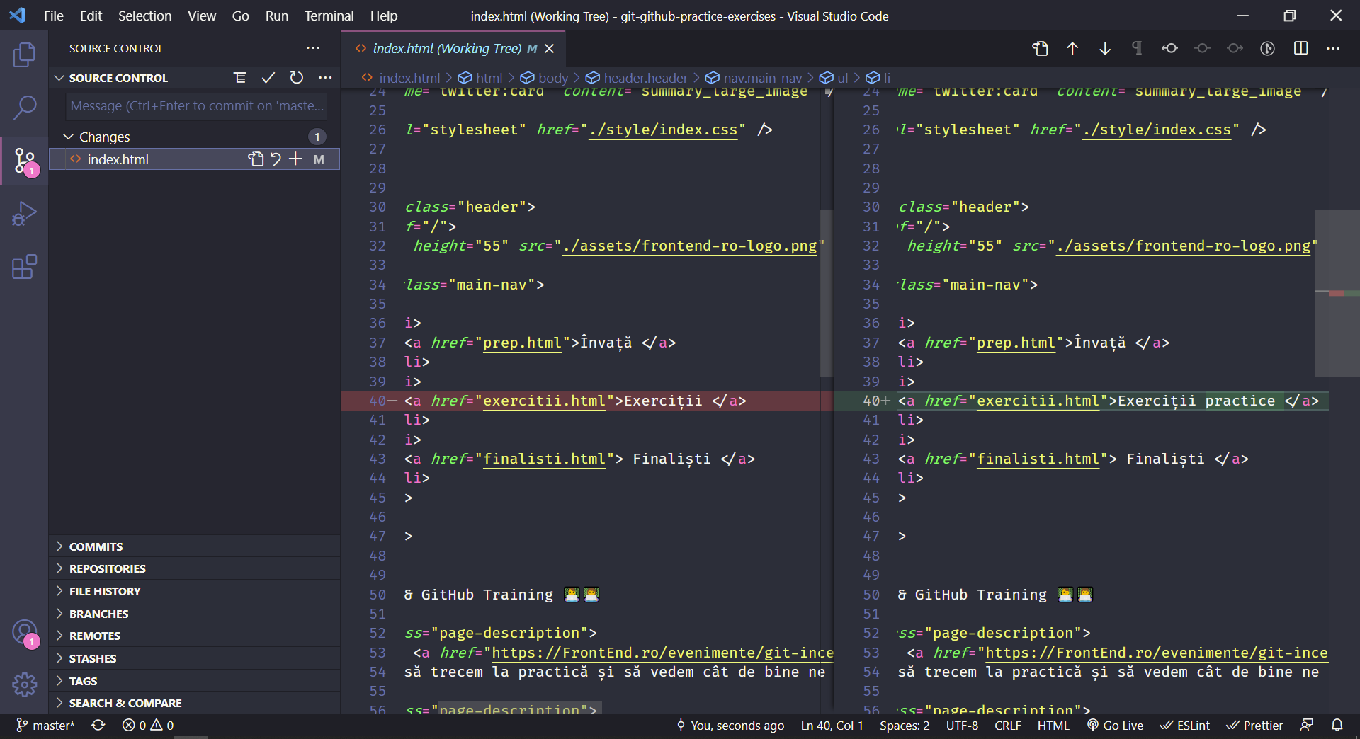The width and height of the screenshot is (1360, 739).
Task: Click the commit checkmark icon
Action: click(x=268, y=78)
